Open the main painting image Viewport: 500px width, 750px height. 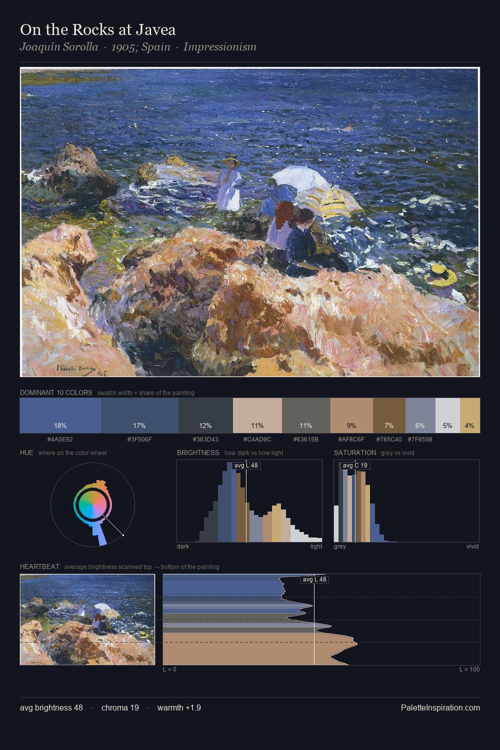point(250,222)
